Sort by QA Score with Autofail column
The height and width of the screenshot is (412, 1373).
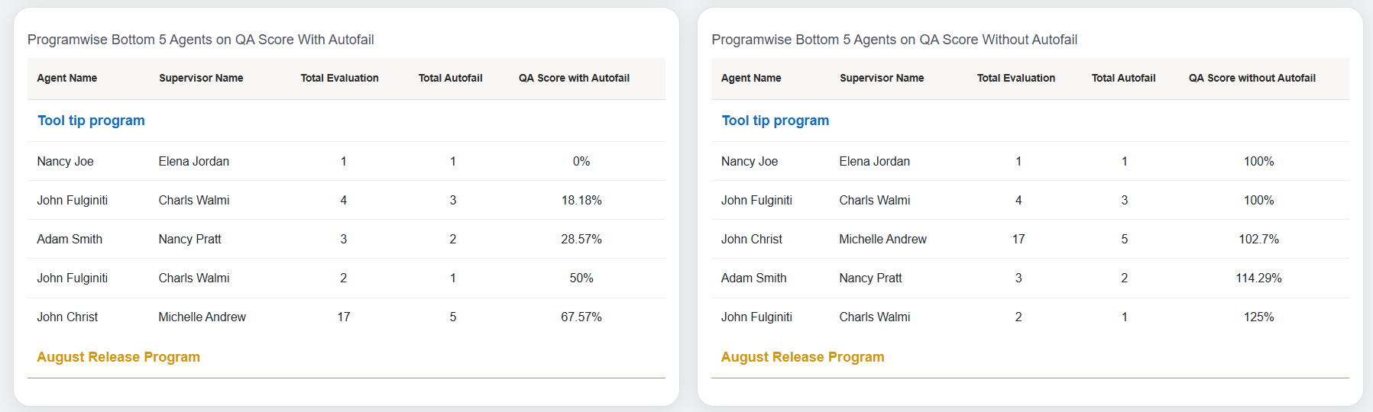click(574, 78)
